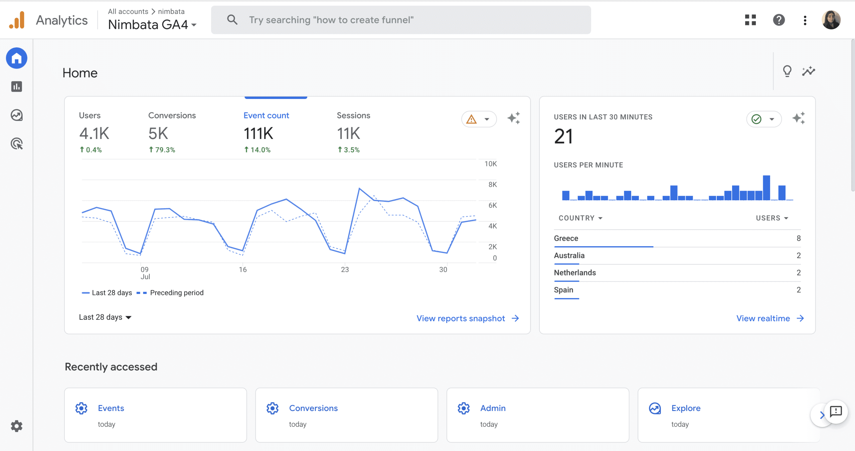Click the Recently accessed heading

coord(111,367)
